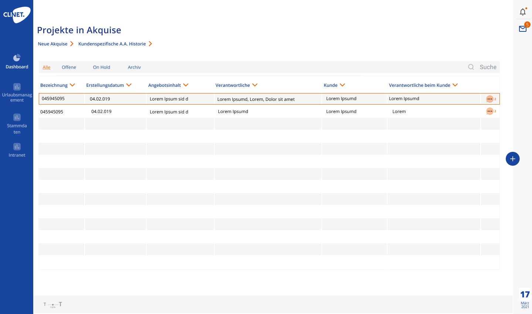Screen dimensions: 532x314
Task: Click the search magnifier icon
Action: (x=471, y=67)
